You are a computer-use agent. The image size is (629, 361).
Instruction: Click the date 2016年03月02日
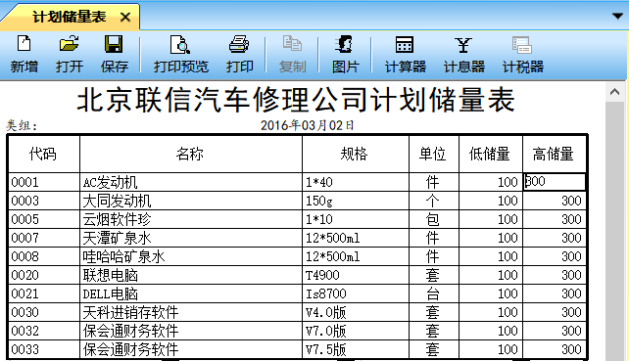coord(307,125)
